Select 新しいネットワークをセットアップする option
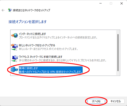The height and width of the screenshot is (106, 127). 37,45
